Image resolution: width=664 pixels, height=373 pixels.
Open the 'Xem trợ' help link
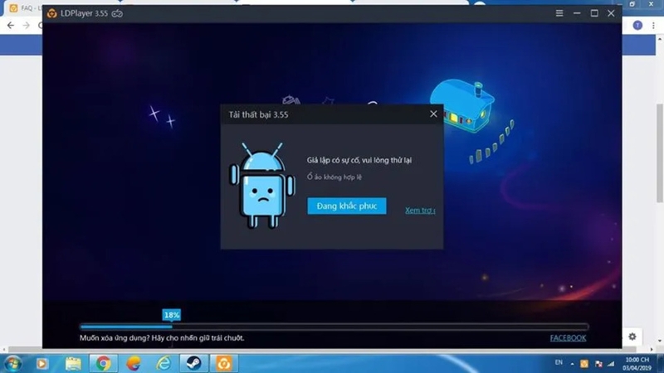click(x=420, y=211)
